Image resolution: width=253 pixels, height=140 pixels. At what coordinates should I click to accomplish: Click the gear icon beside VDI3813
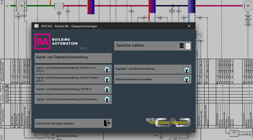click(107, 89)
